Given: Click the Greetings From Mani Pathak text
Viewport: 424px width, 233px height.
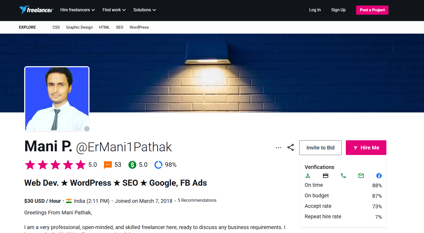Looking at the screenshot, I should [58, 213].
